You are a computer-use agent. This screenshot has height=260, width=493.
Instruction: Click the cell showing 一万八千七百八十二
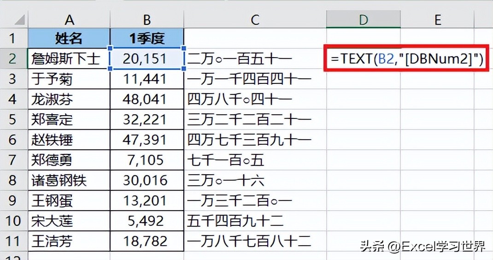click(x=255, y=241)
